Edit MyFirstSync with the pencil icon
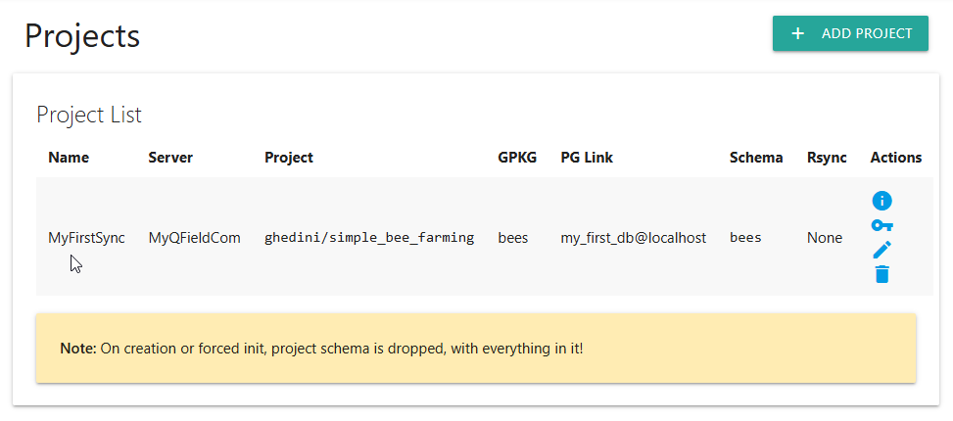The width and height of the screenshot is (953, 421). (x=882, y=250)
